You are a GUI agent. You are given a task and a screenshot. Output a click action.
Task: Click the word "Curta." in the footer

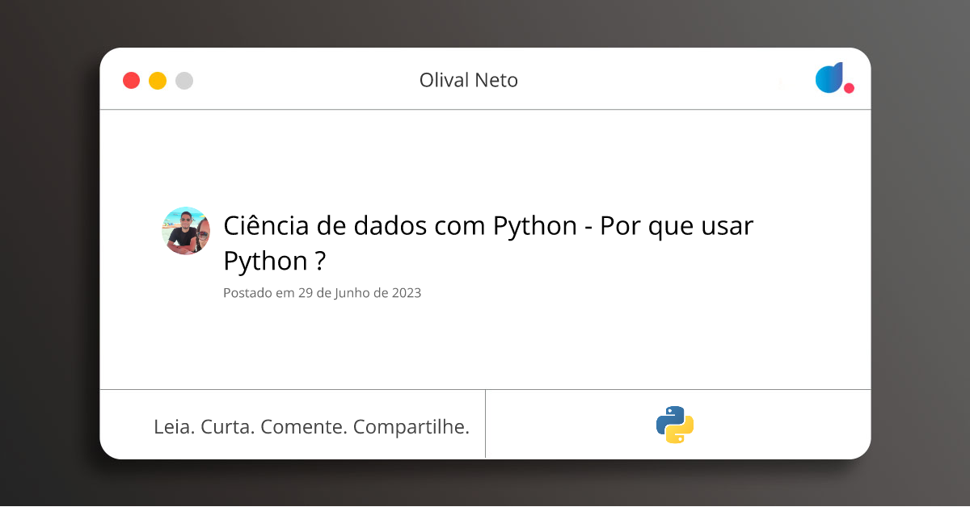tap(227, 427)
